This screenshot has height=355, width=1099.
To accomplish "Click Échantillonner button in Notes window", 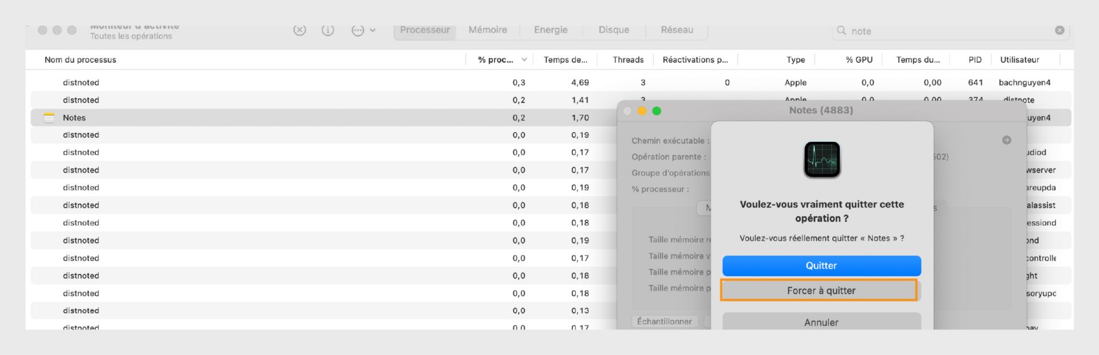I will coord(665,321).
